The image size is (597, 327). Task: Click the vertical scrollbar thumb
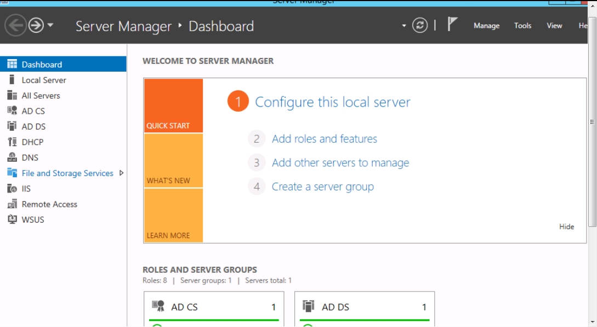[x=592, y=121]
